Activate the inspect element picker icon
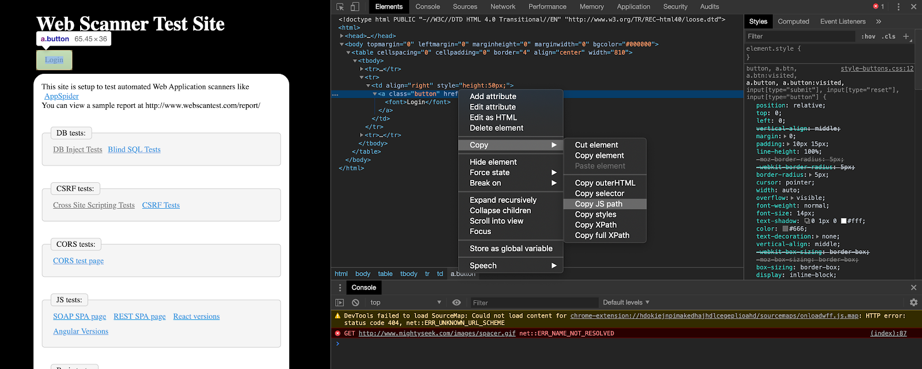 [x=340, y=7]
